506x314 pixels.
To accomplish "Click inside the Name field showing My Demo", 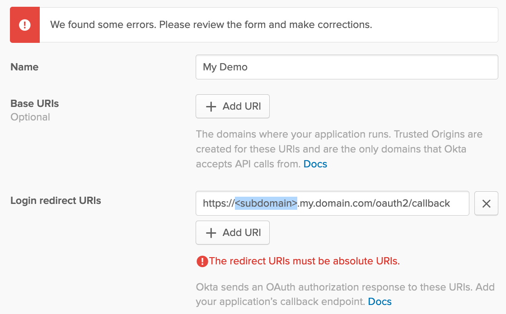I will [347, 67].
